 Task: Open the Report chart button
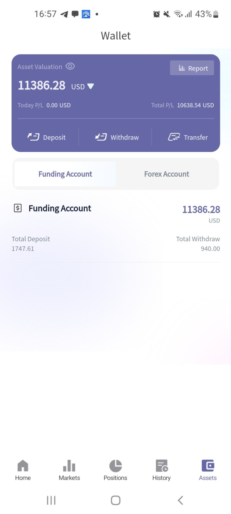[192, 68]
